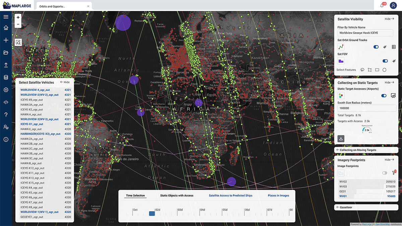
Task: Open the database icon in left sidebar
Action: (6, 77)
